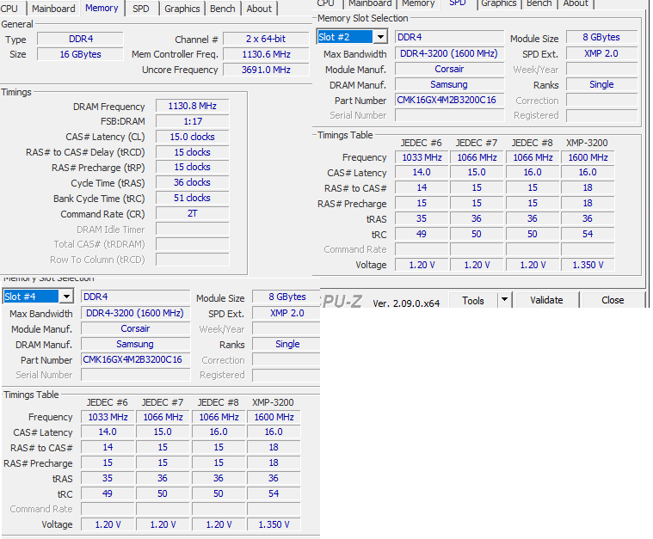Click Slot #2 XMP-3200 tRC value 54

[588, 234]
